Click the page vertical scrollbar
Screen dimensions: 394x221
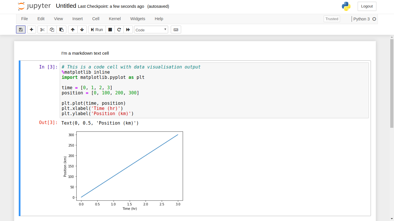tap(392, 83)
